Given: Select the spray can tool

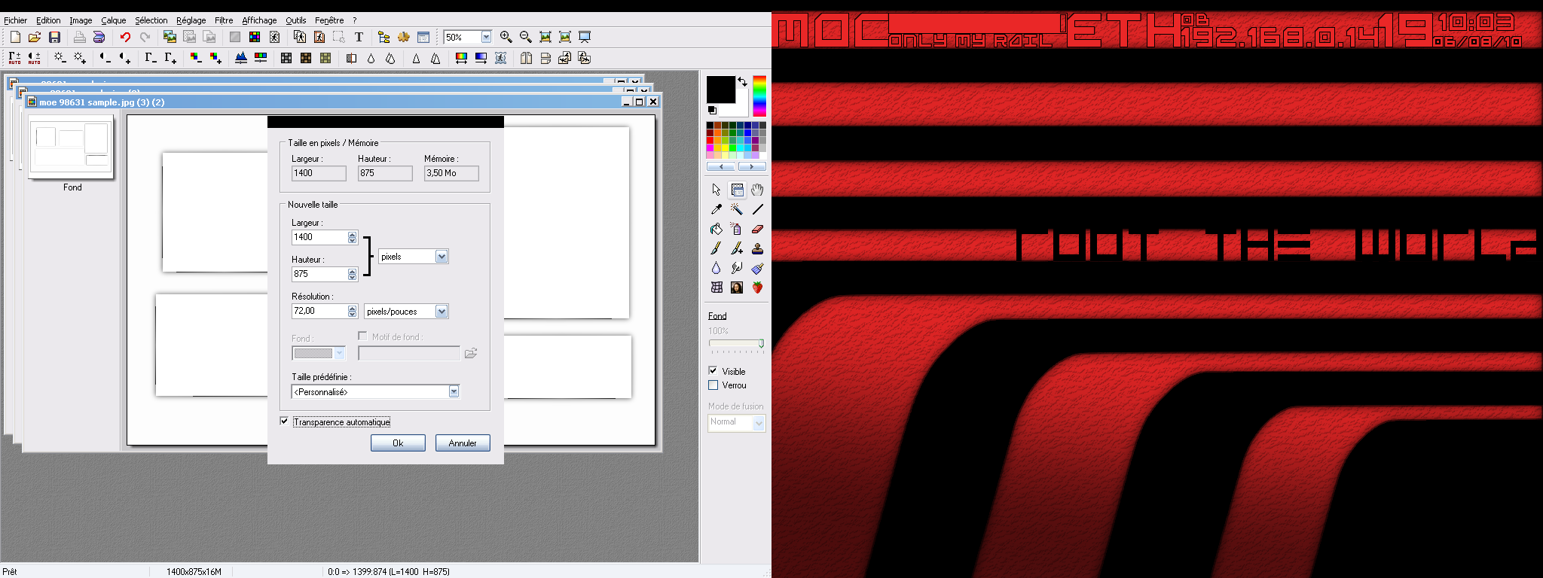Looking at the screenshot, I should pos(737,229).
